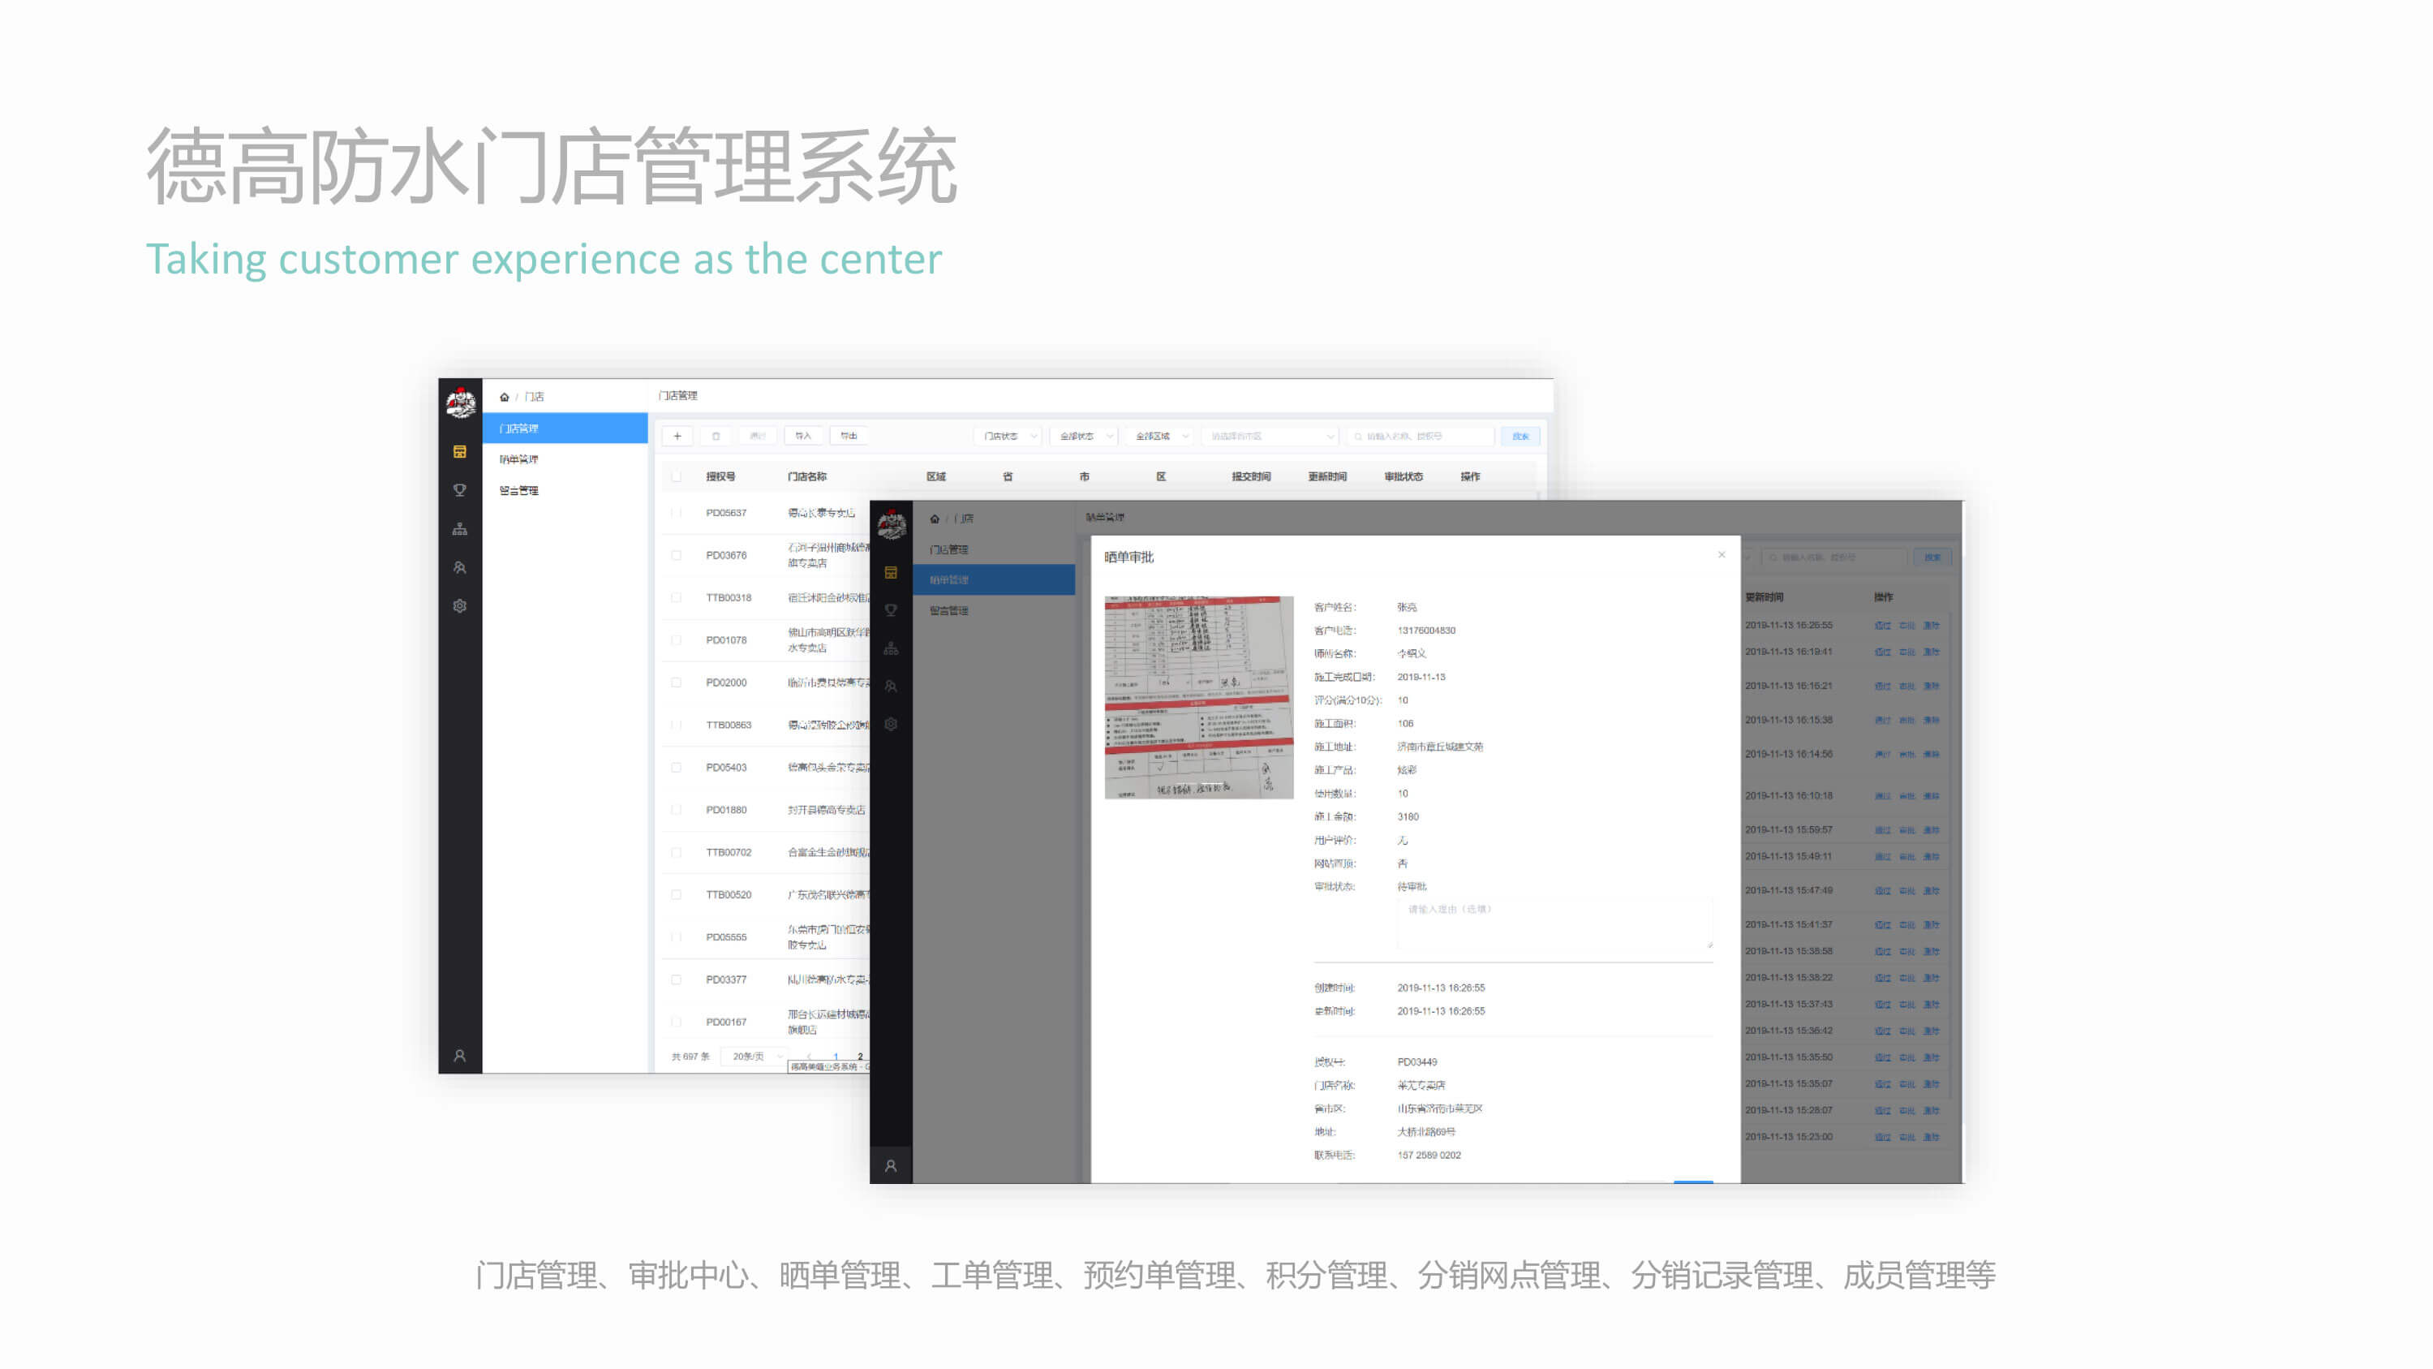Screen dimensions: 2433x1369
Task: Open the 门店状态 dropdown
Action: [1008, 437]
